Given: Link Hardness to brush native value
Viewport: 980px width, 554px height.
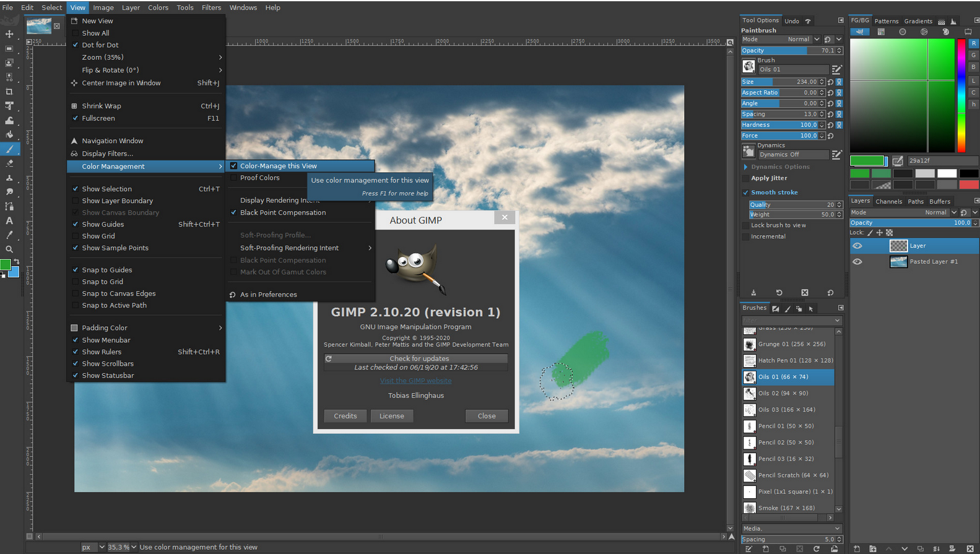Looking at the screenshot, I should [839, 124].
